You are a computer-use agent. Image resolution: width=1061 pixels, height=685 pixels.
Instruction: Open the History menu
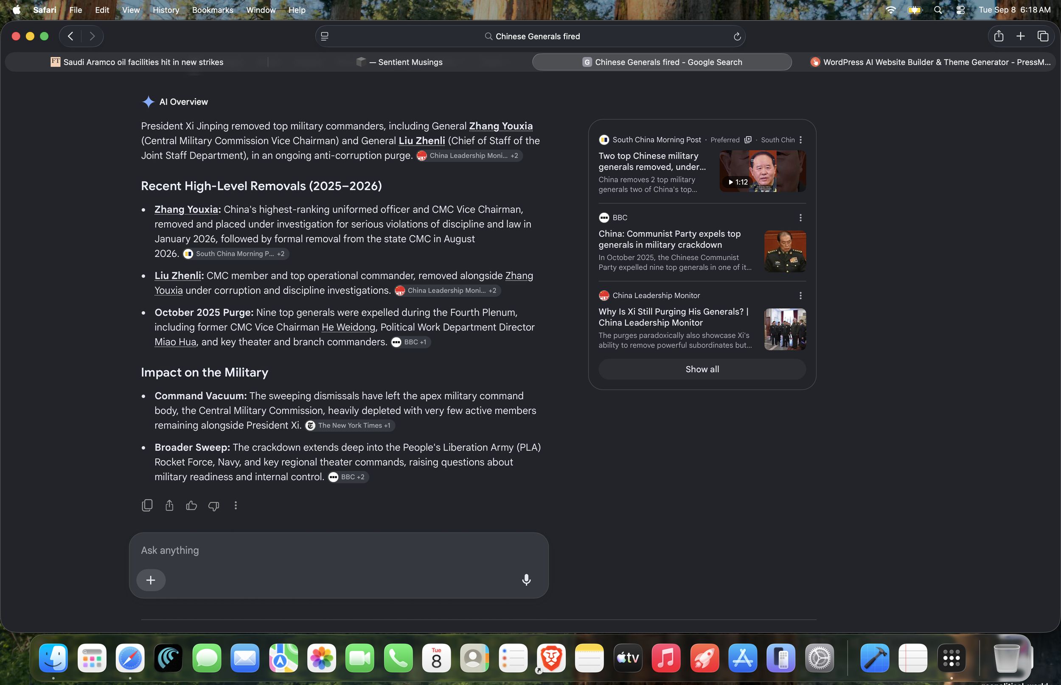[166, 10]
